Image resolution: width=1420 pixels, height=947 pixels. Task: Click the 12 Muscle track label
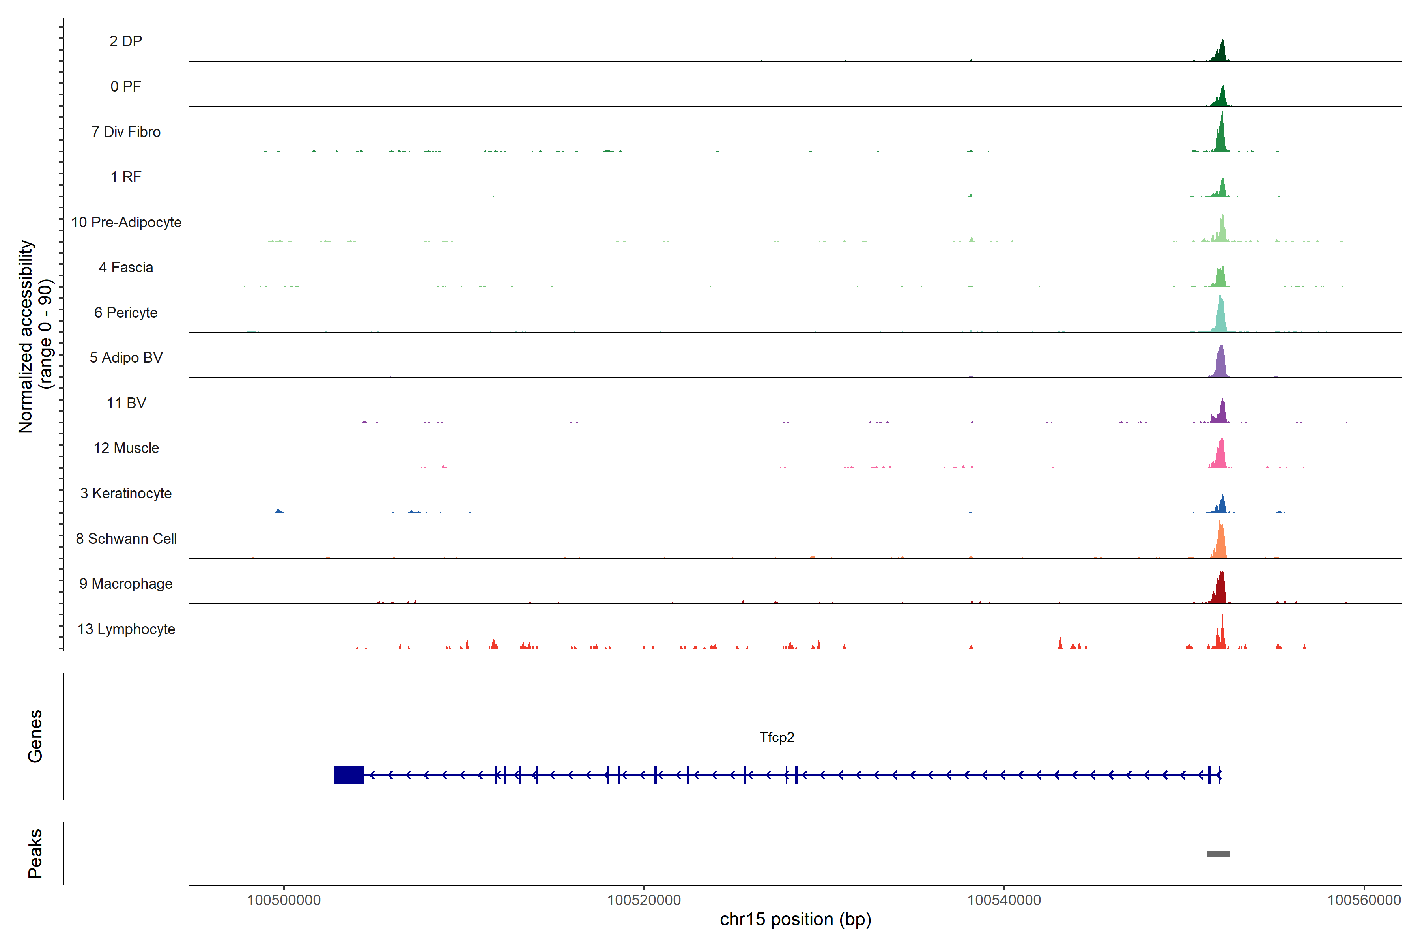125,448
